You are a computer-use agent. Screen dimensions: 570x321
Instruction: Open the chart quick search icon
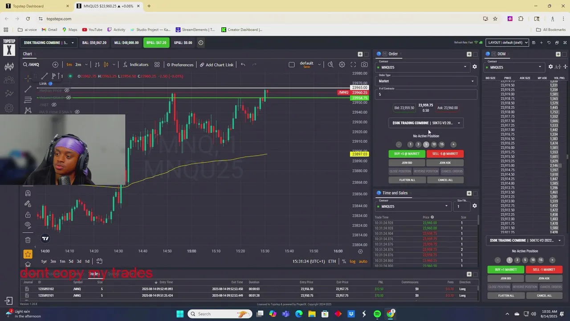pos(330,65)
